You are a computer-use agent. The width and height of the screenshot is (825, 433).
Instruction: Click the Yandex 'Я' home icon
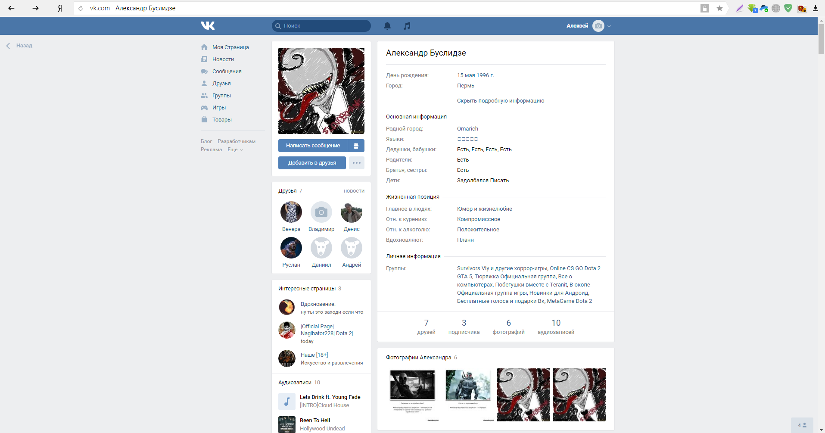pos(60,8)
